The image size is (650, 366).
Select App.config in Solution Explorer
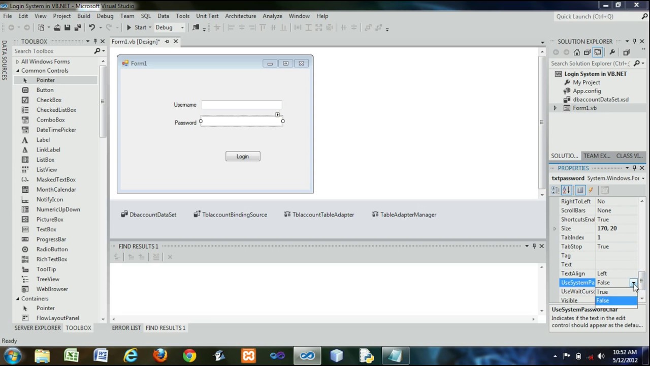point(587,91)
